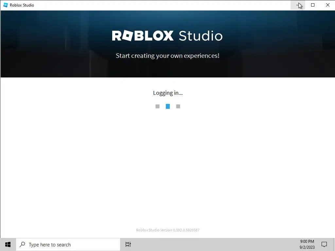Click the search magnifier icon on taskbar
The height and width of the screenshot is (251, 335).
(22, 244)
